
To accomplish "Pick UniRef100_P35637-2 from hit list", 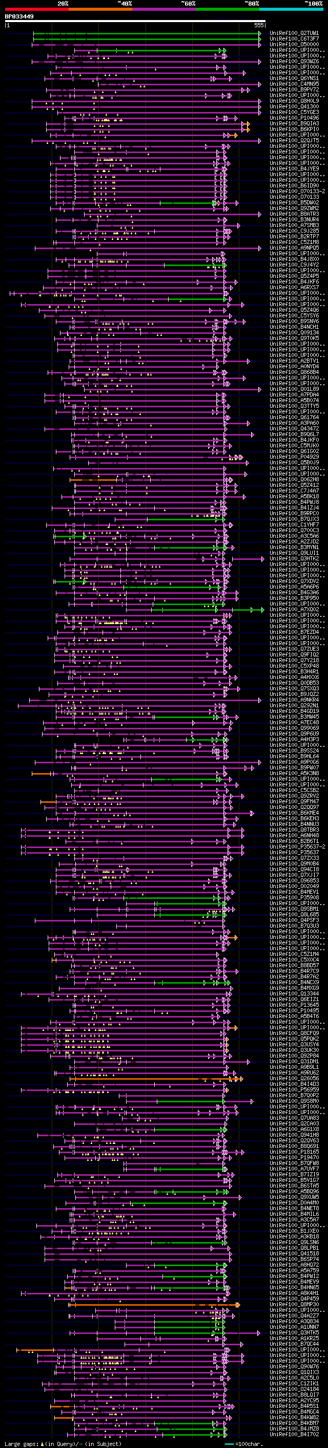I will [297, 847].
